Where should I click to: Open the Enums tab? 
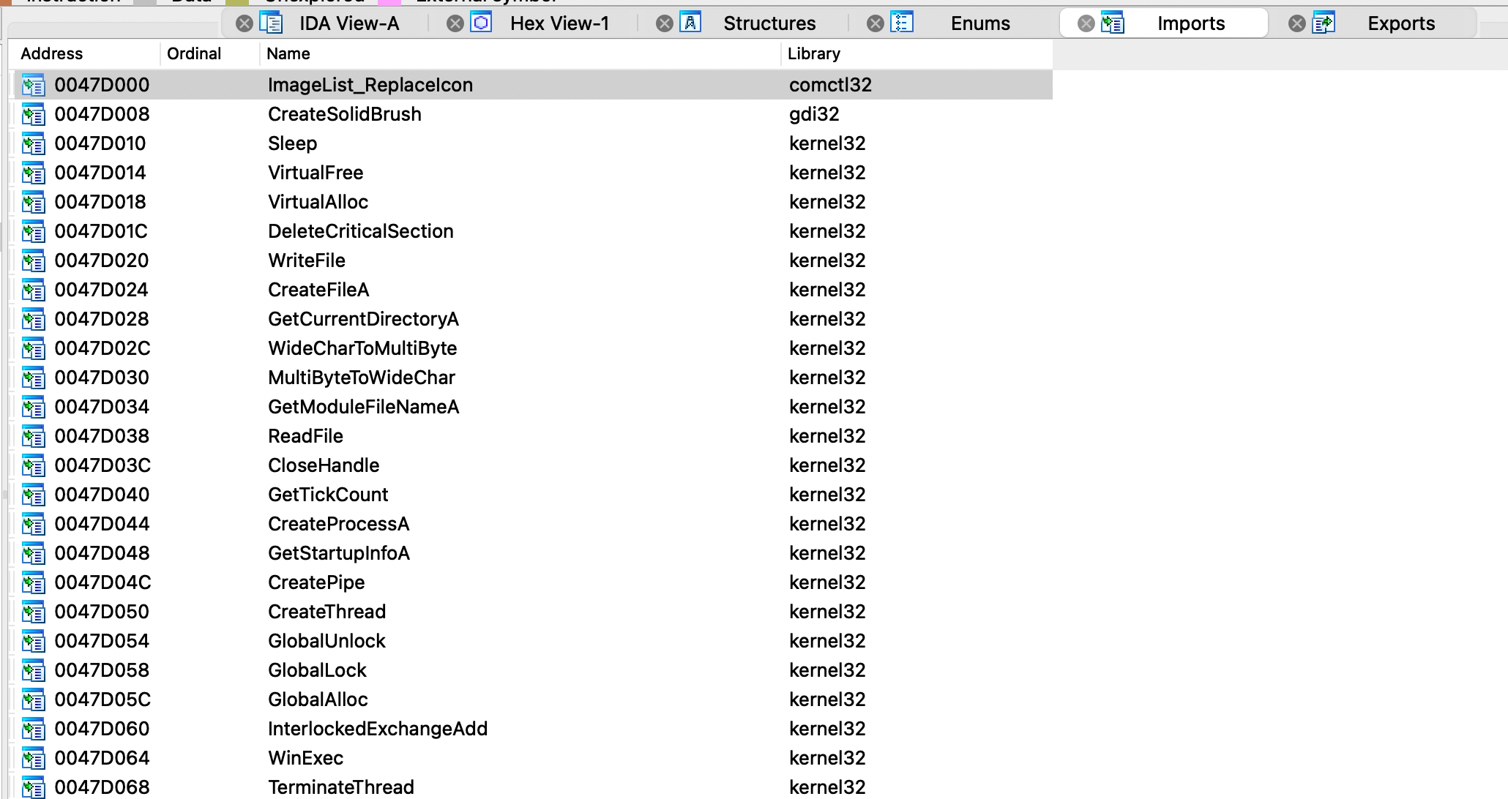coord(979,23)
